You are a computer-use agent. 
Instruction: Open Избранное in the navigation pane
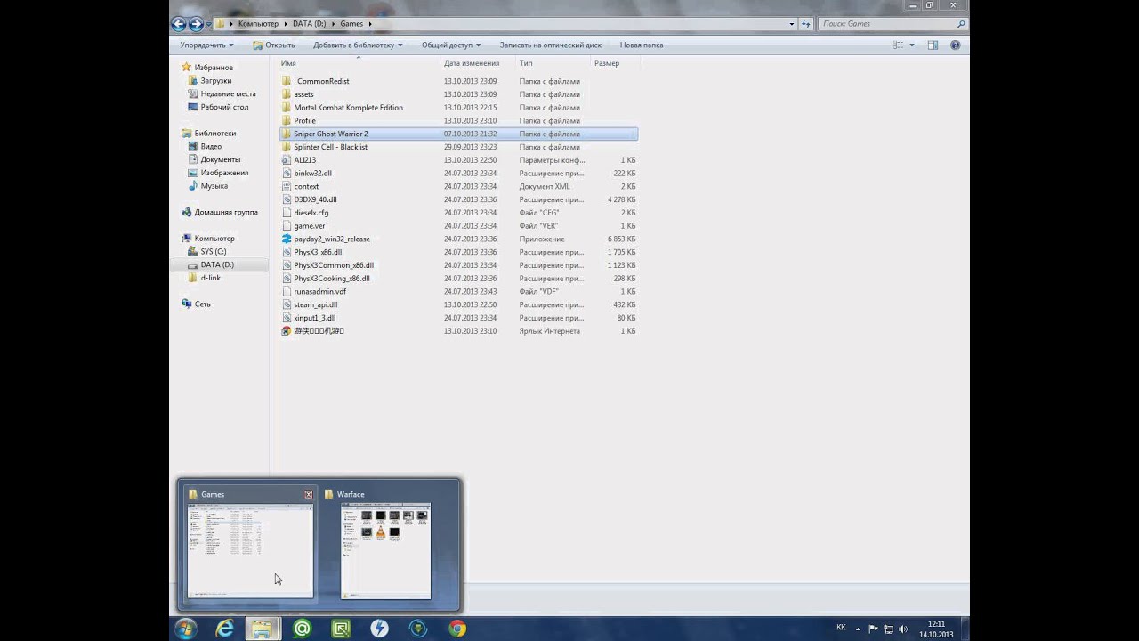point(214,68)
